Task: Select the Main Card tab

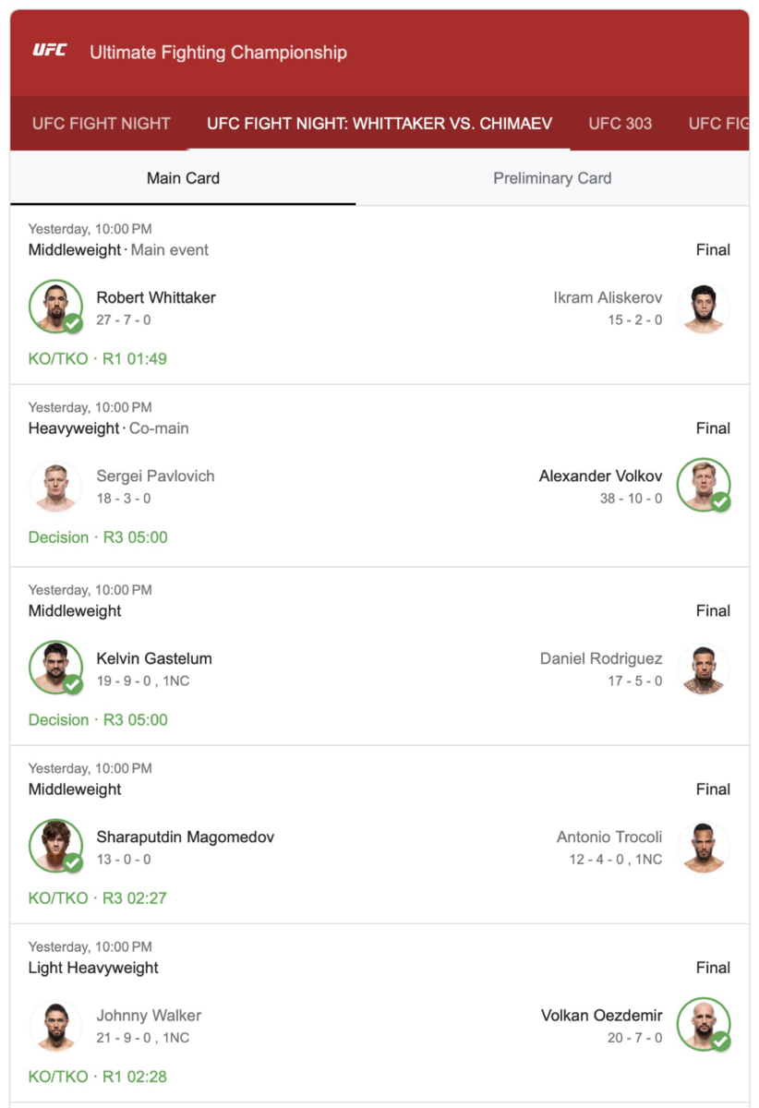Action: (x=183, y=178)
